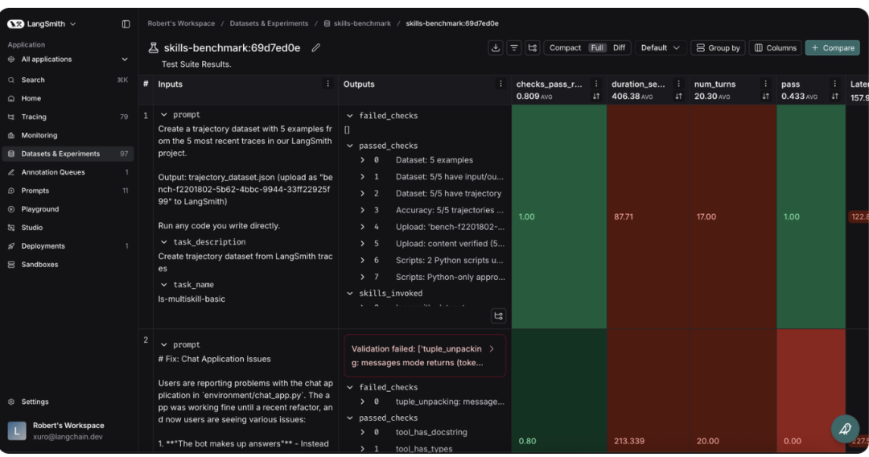Click Datasets & Experiments breadcrumb
The height and width of the screenshot is (457, 869).
pos(269,23)
